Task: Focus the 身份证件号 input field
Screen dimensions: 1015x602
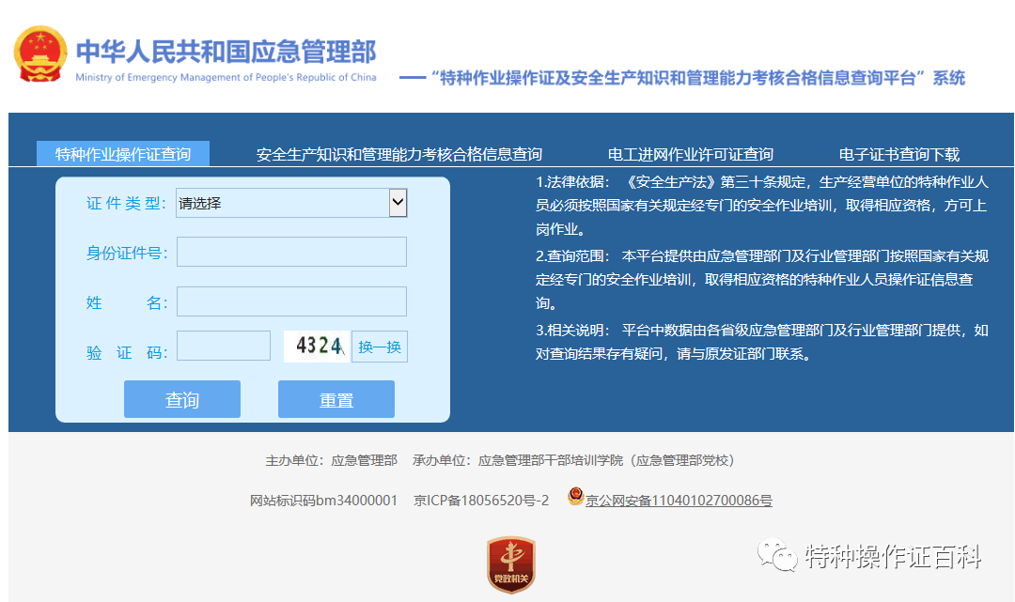Action: (291, 252)
